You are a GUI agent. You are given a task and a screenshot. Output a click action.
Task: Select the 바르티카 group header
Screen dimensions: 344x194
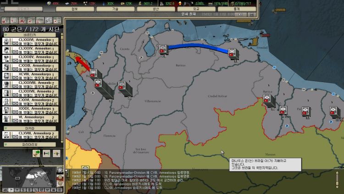point(30,35)
